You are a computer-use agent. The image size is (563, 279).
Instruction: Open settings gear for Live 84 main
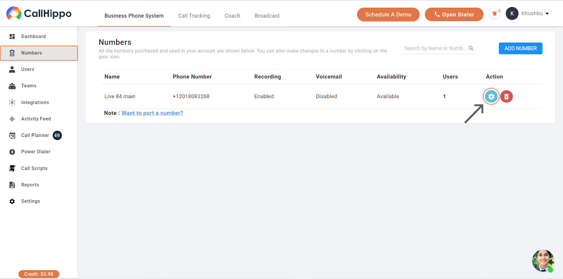(491, 96)
